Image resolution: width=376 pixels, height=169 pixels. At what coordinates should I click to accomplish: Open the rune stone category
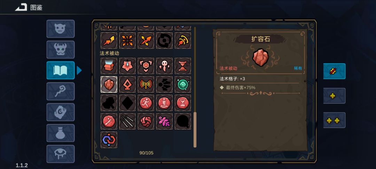point(61,112)
